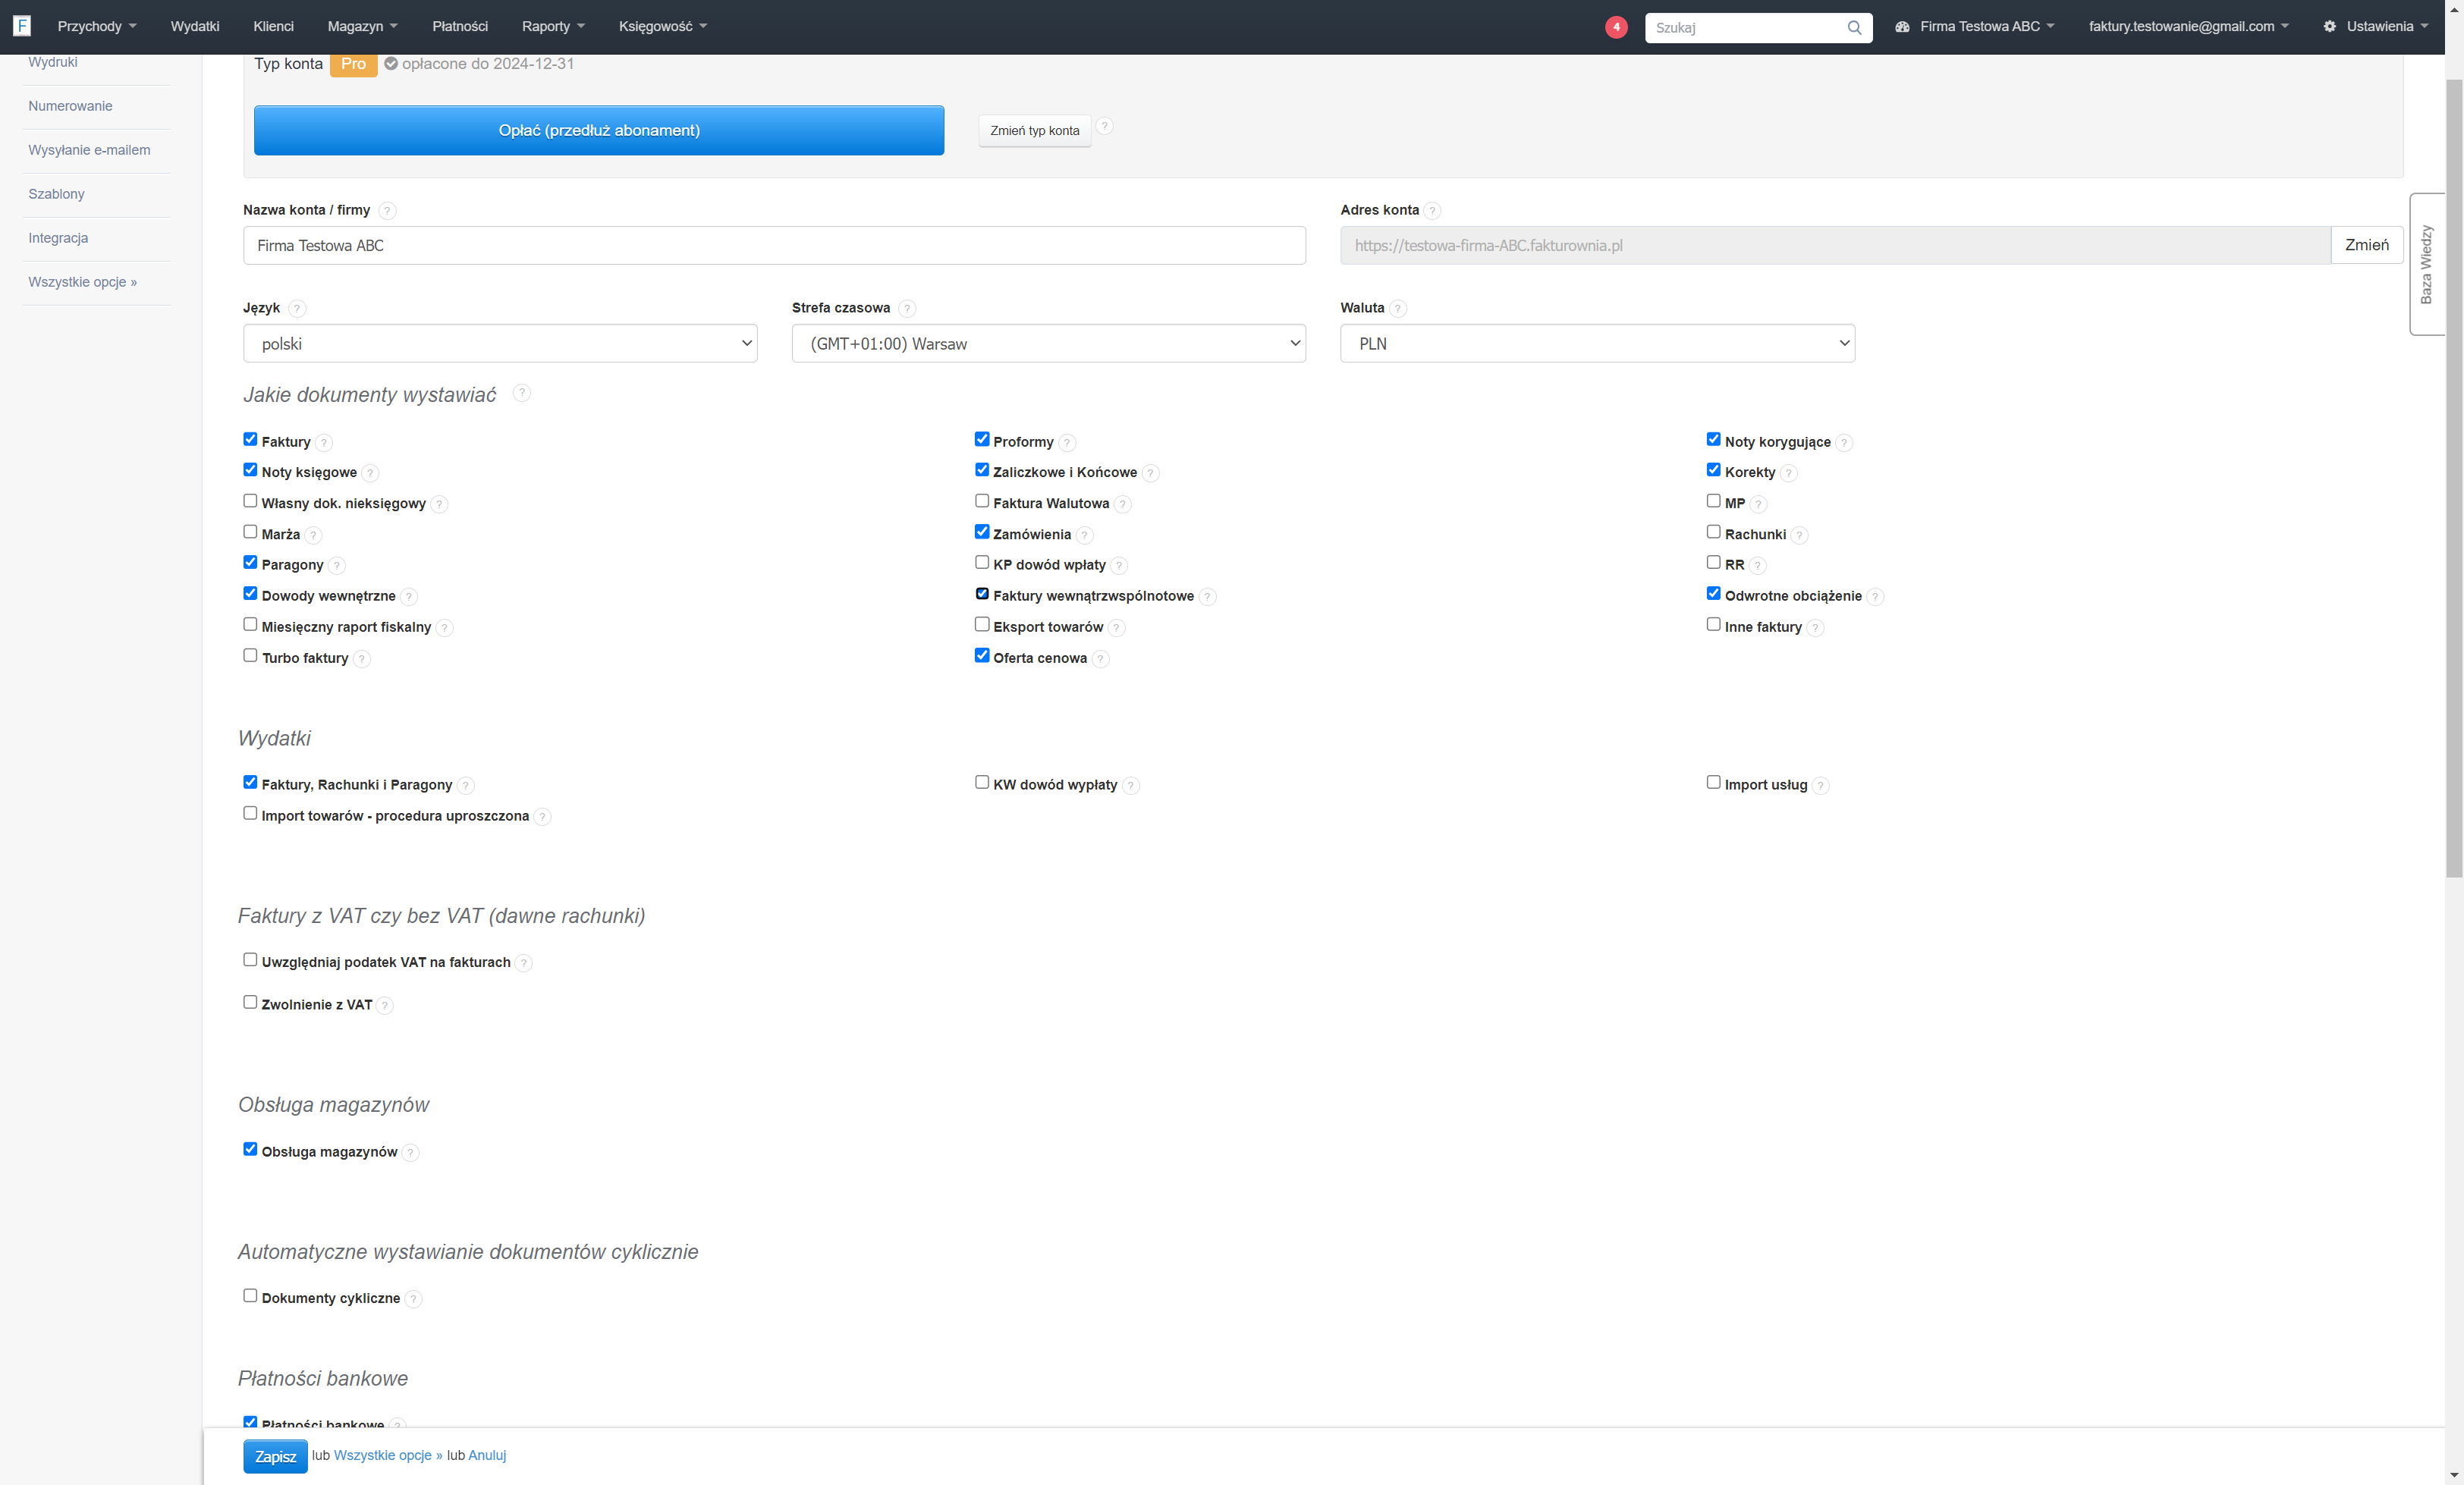
Task: Open help icon next to Dokumenty cykliczne
Action: [x=413, y=1298]
